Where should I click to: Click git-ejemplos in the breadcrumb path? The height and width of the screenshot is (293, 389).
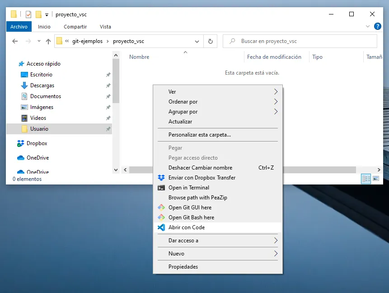pos(87,41)
